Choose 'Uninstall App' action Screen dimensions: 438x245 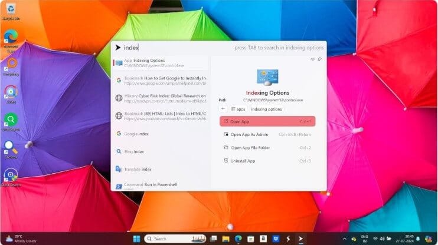click(267, 161)
